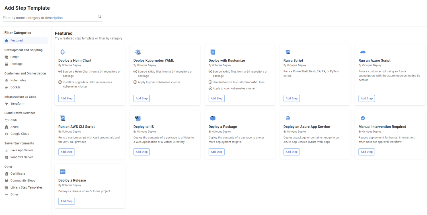
Task: Browse Community Steps category
Action: pos(23,181)
